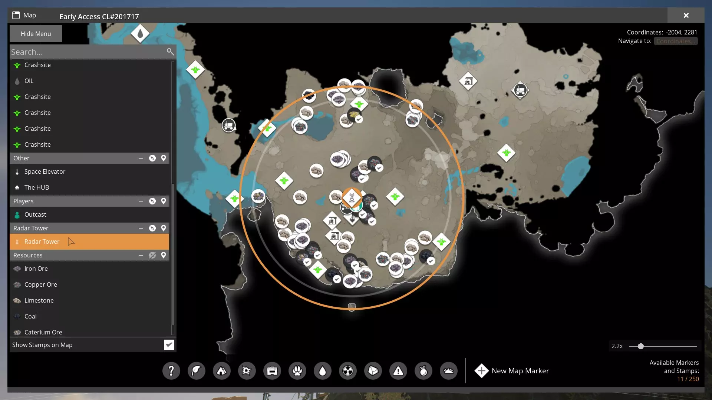Select Iron Ore resource entry
The width and height of the screenshot is (712, 400).
pos(36,269)
